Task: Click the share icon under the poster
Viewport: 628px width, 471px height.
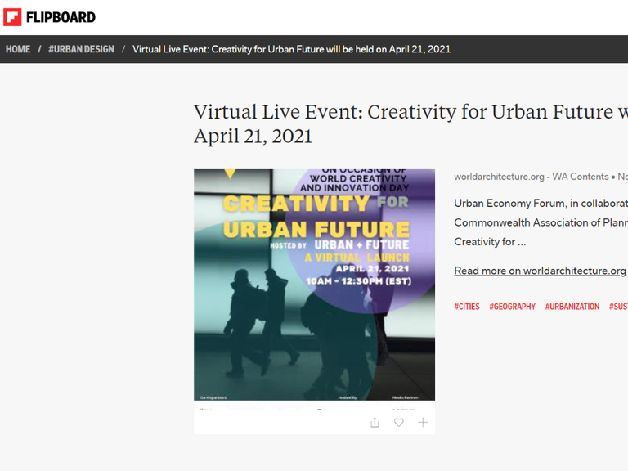Action: 375,422
